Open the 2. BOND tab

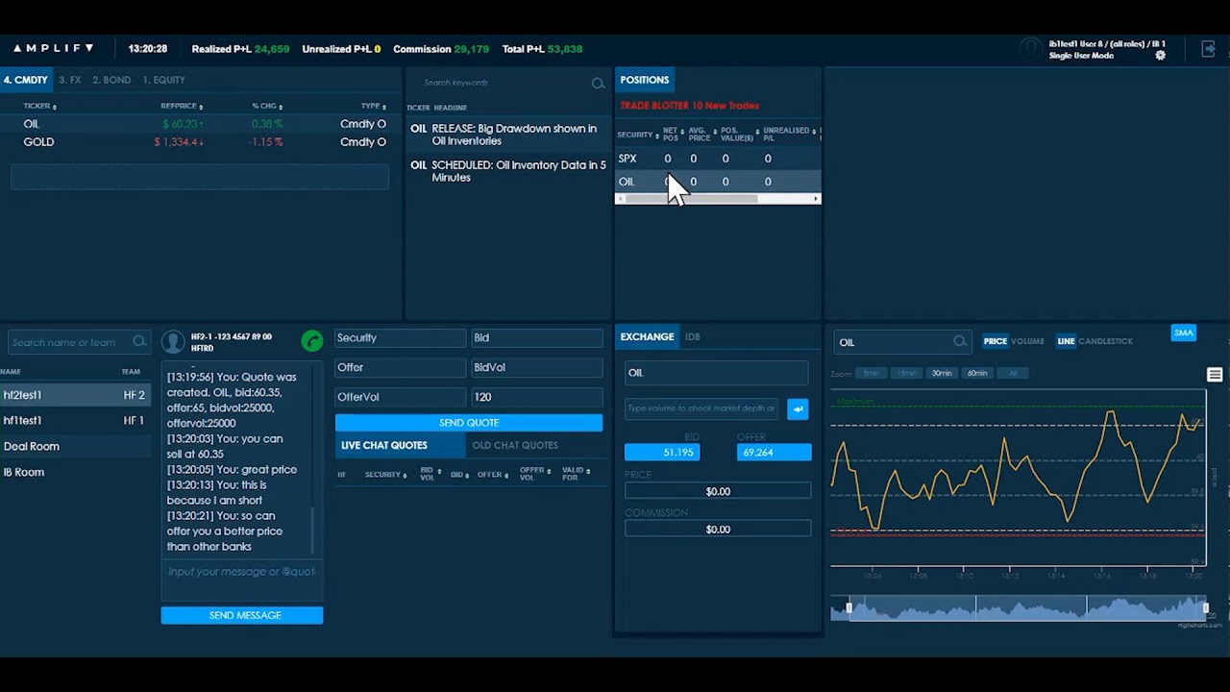[x=111, y=80]
